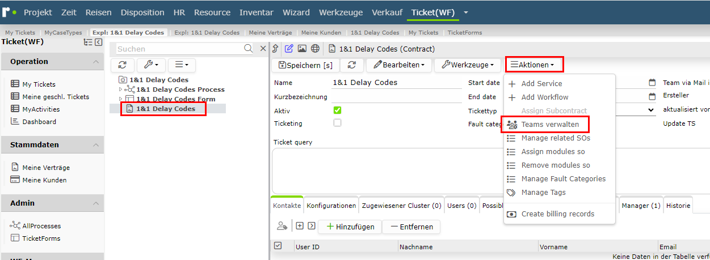Open Meine geschl. Tickets in sidebar
710x260 pixels.
[x=50, y=97]
